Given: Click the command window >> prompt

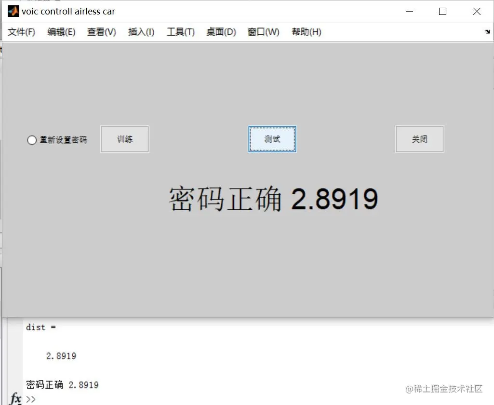Looking at the screenshot, I should click(30, 399).
